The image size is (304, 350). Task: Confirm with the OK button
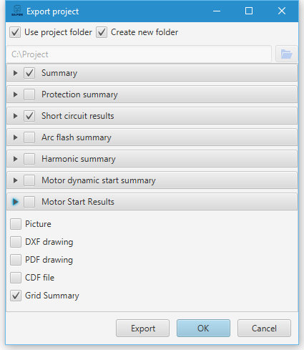pyautogui.click(x=203, y=329)
